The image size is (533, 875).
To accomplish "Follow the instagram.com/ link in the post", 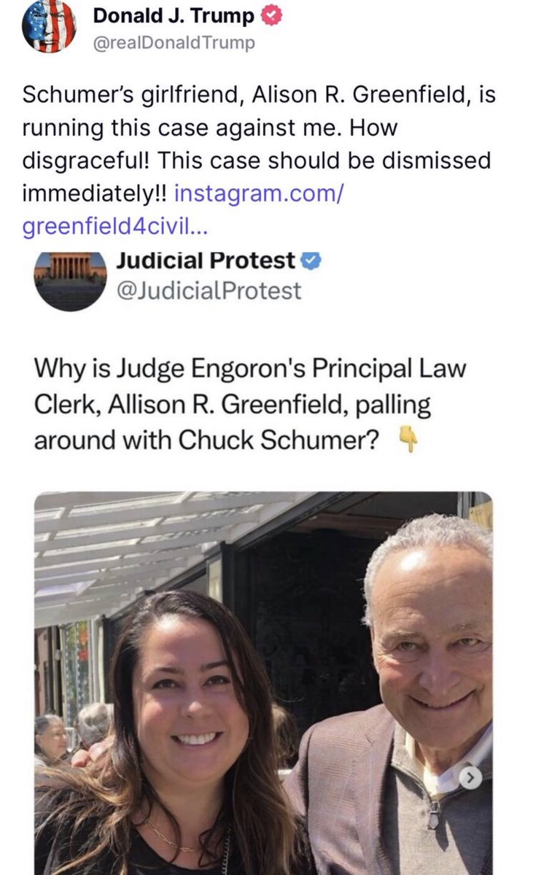I will [x=259, y=195].
